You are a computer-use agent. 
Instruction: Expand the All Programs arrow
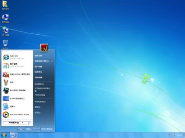point(22,123)
